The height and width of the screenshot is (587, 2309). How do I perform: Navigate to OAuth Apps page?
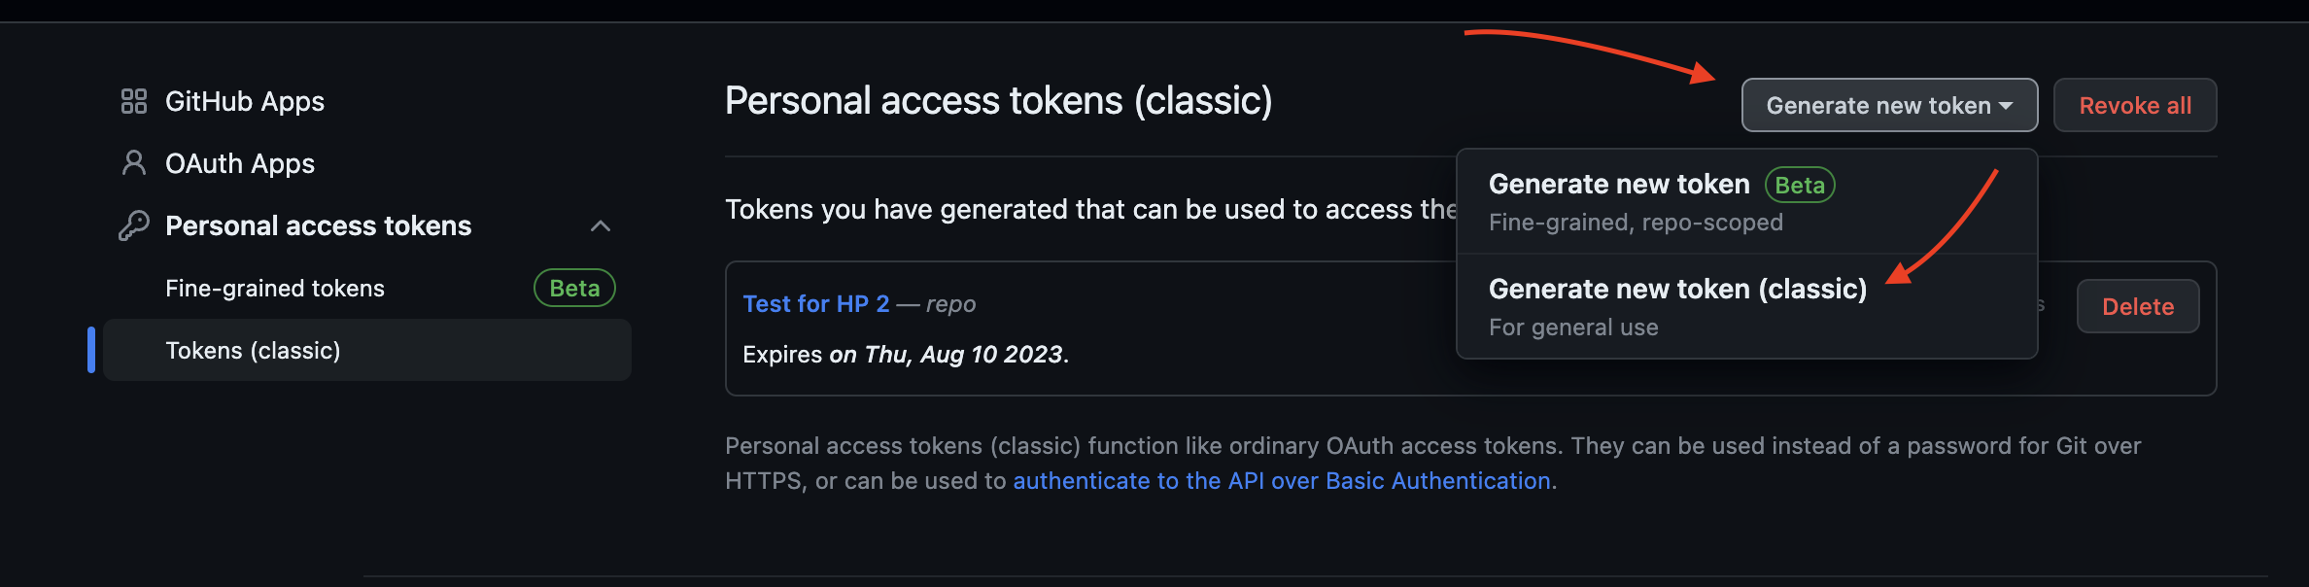click(x=239, y=163)
